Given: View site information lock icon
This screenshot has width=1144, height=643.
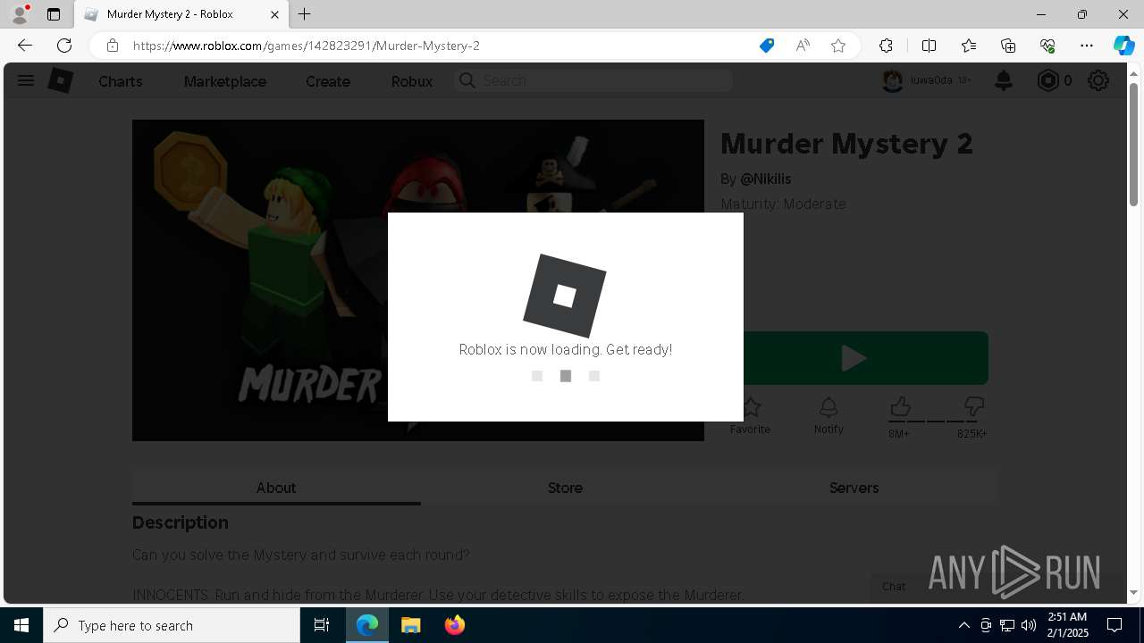Looking at the screenshot, I should coord(112,46).
